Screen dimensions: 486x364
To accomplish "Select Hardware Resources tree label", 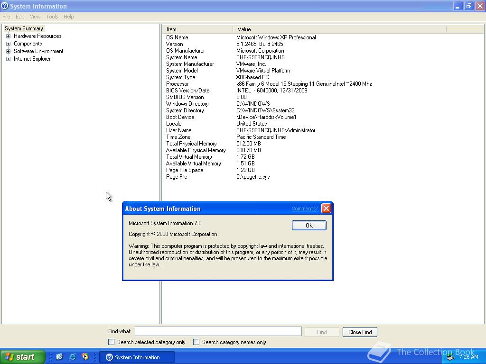I will point(37,36).
